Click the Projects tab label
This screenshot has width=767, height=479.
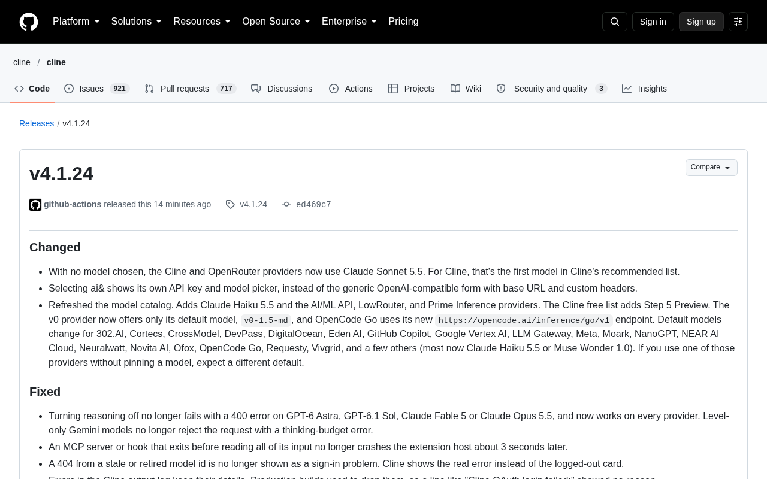click(x=419, y=89)
